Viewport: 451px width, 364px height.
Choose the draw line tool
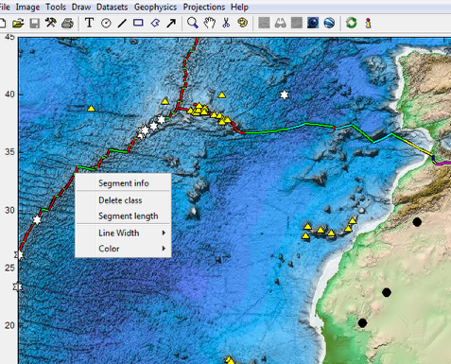[122, 23]
